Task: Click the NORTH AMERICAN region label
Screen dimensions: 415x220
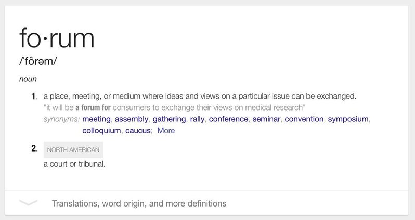Action: tap(73, 150)
